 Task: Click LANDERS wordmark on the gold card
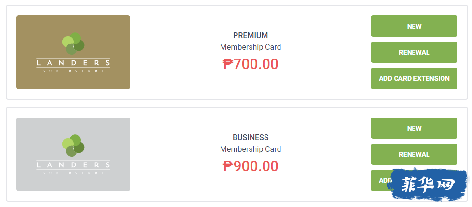click(73, 63)
